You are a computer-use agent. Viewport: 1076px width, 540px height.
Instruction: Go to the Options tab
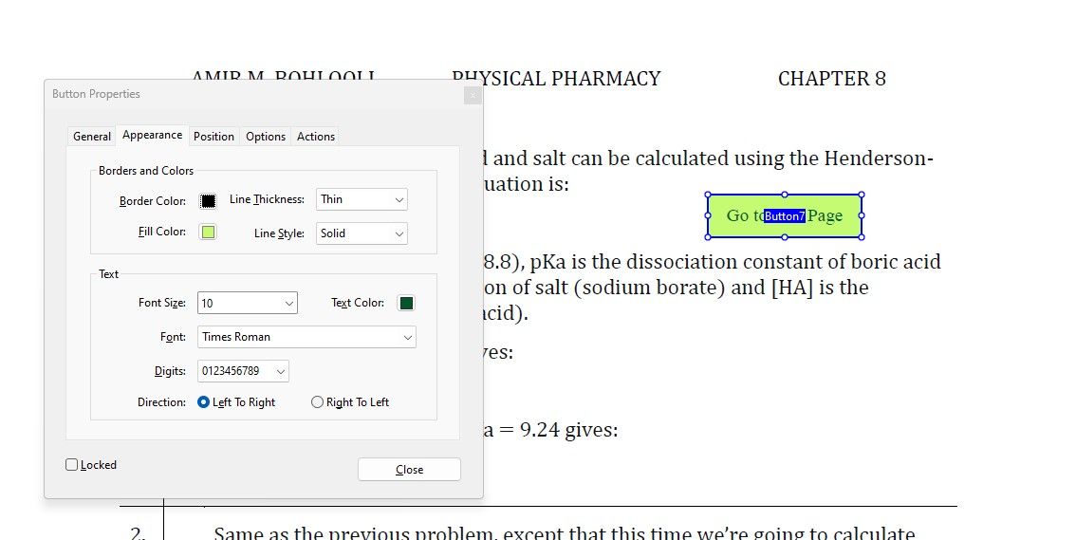266,137
